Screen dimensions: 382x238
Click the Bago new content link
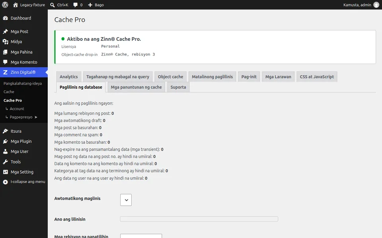[x=99, y=5]
